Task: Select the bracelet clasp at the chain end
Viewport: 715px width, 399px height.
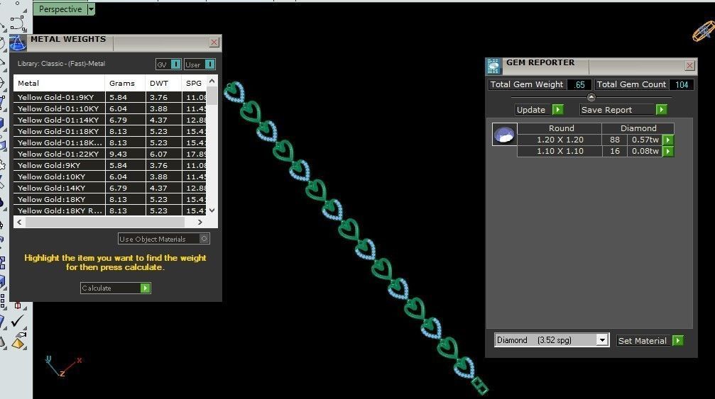Action: 480,386
